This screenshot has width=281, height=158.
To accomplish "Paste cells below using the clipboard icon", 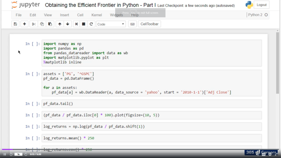I will (50, 24).
